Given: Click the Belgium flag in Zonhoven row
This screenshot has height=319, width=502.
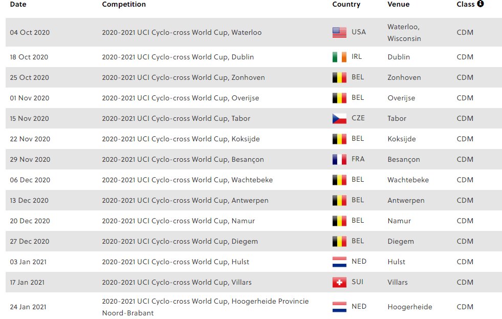Looking at the screenshot, I should point(339,77).
